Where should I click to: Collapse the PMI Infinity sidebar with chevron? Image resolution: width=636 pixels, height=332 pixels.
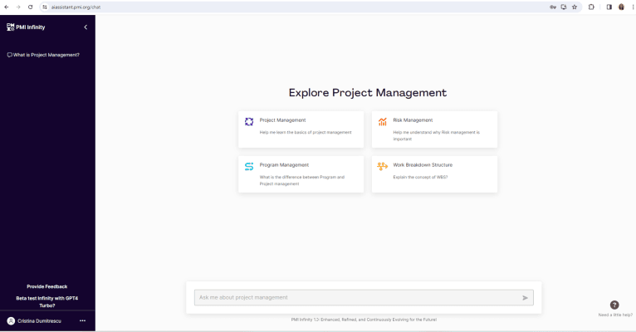pyautogui.click(x=86, y=27)
